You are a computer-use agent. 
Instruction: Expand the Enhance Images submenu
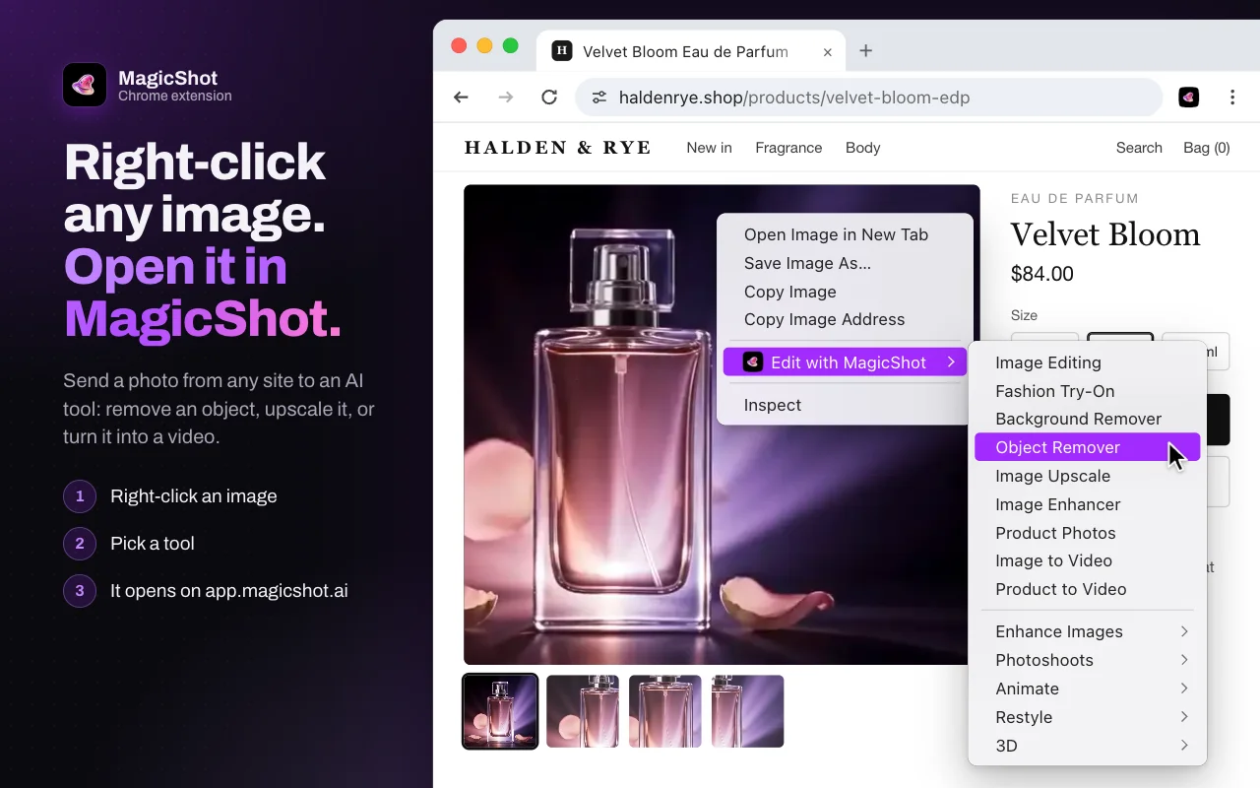[x=1087, y=631]
